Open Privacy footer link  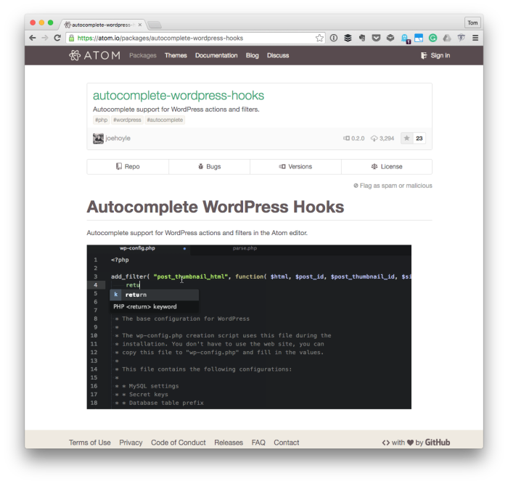(x=131, y=443)
